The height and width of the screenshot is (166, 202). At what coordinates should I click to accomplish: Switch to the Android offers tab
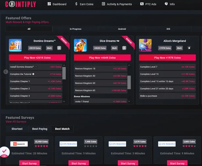(x=122, y=29)
